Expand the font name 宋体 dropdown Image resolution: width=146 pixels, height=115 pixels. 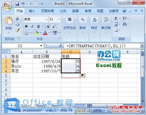tap(46, 19)
